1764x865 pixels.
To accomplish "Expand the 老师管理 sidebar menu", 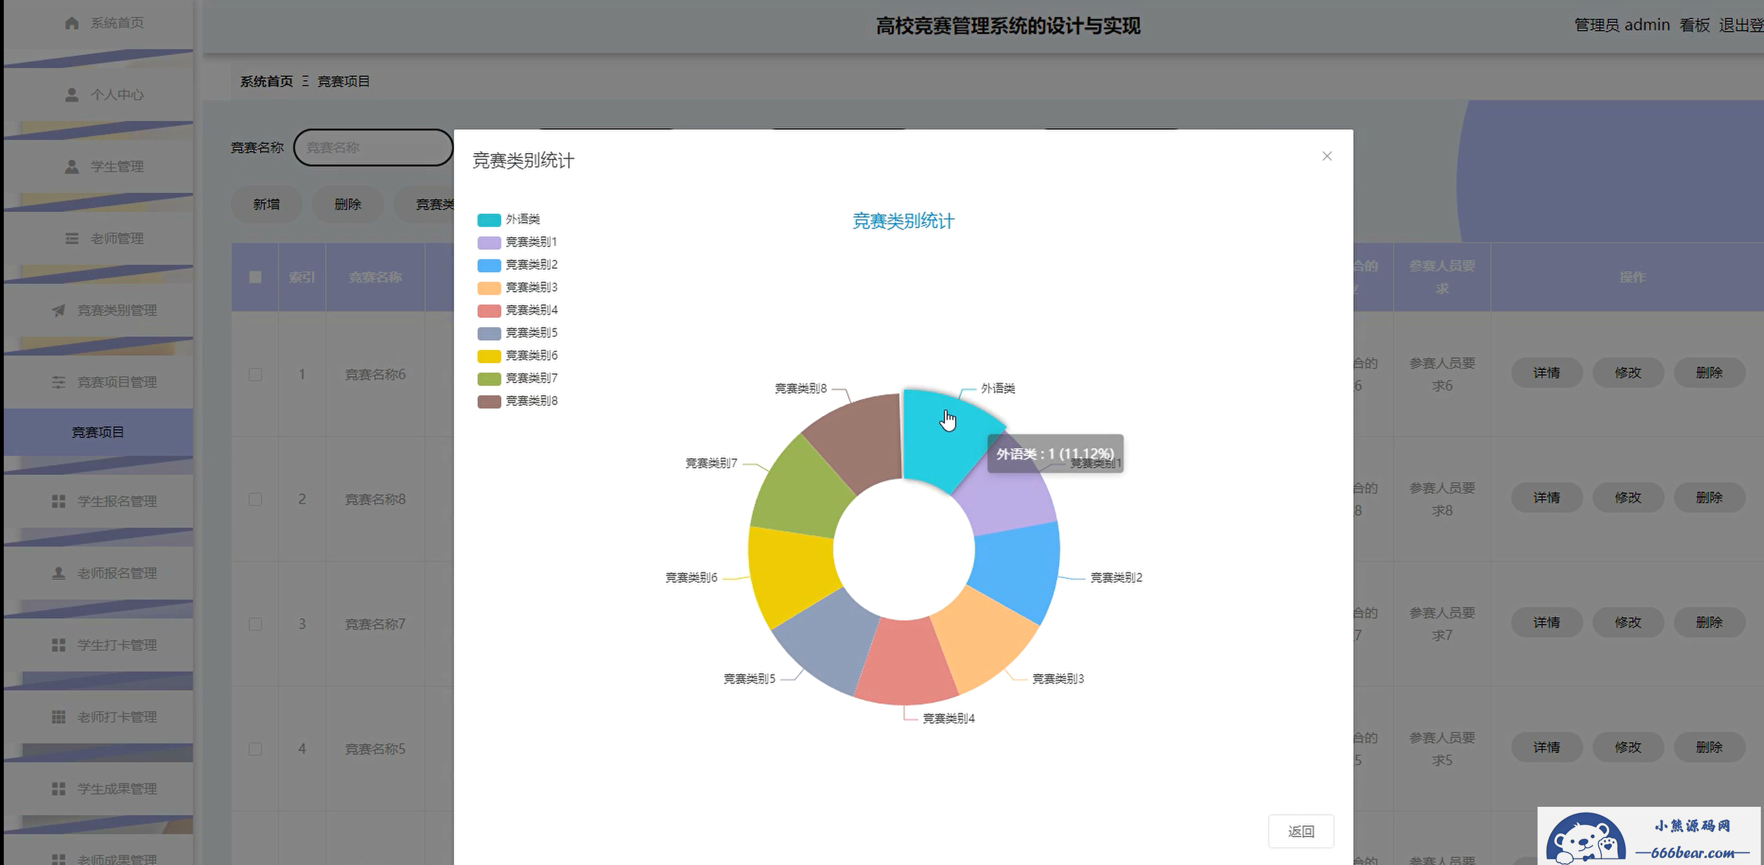I will pos(98,238).
